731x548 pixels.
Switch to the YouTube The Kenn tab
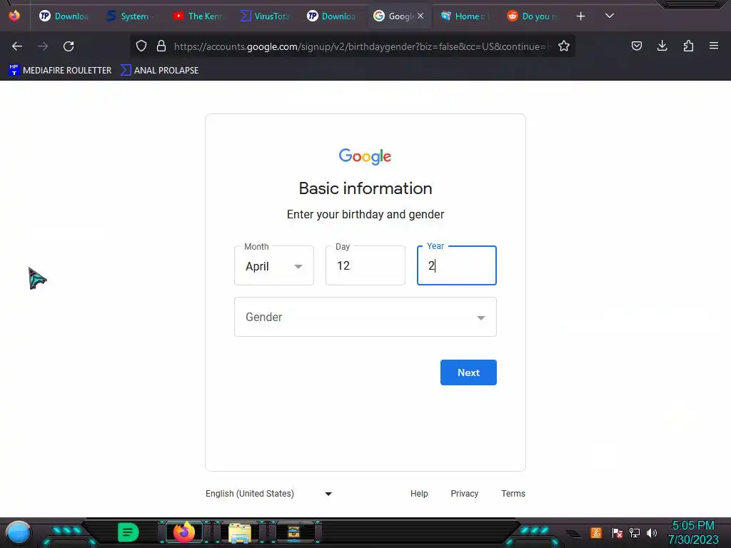coord(198,16)
